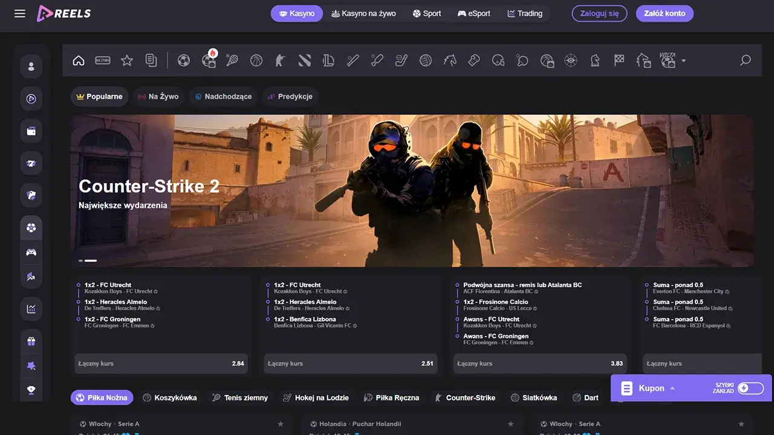Open the Predykcje filter
Viewport: 774px width, 435px height.
[x=290, y=97]
